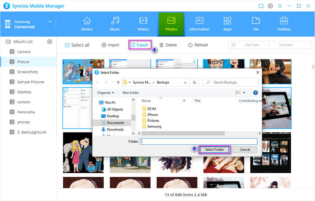Sort by the Name column header
This screenshot has height=201, width=315.
click(146, 101)
